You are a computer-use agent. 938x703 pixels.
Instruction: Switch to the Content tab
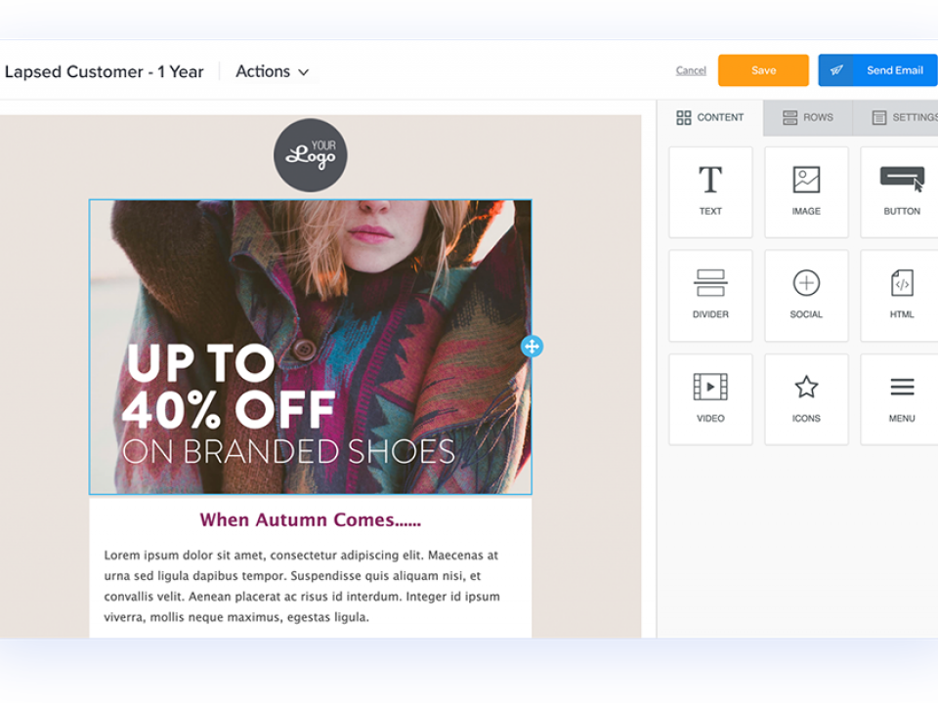710,117
